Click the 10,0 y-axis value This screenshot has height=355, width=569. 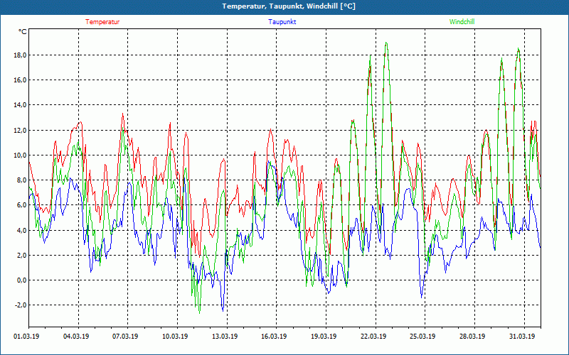click(20, 155)
